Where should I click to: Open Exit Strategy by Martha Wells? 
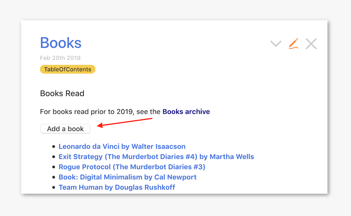156,156
